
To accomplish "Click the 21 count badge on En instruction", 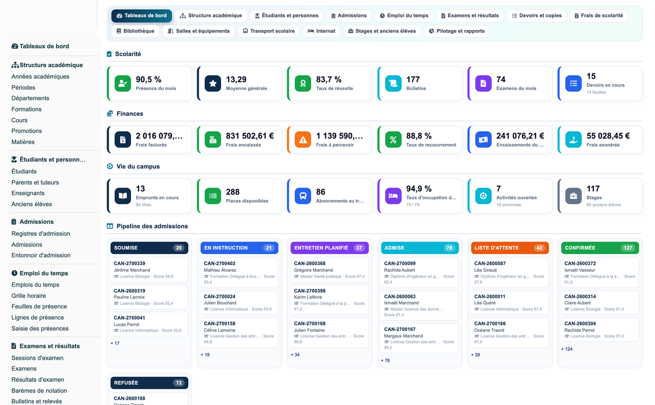I will click(x=269, y=248).
